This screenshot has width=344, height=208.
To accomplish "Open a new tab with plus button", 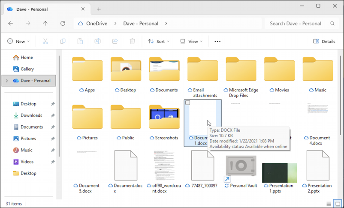I will (99, 9).
